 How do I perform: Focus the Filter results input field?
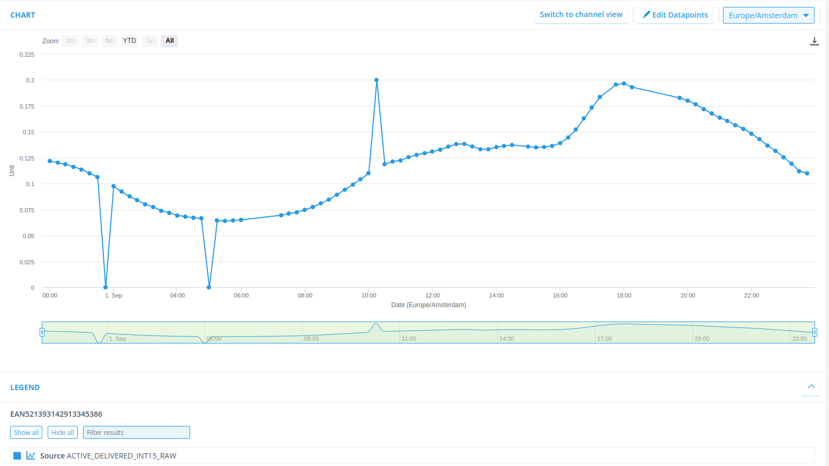pos(137,432)
